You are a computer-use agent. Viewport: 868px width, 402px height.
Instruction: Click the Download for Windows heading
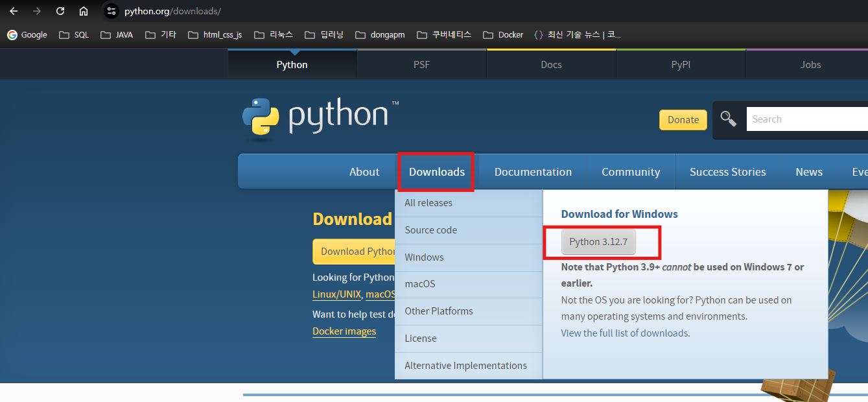[x=620, y=214]
